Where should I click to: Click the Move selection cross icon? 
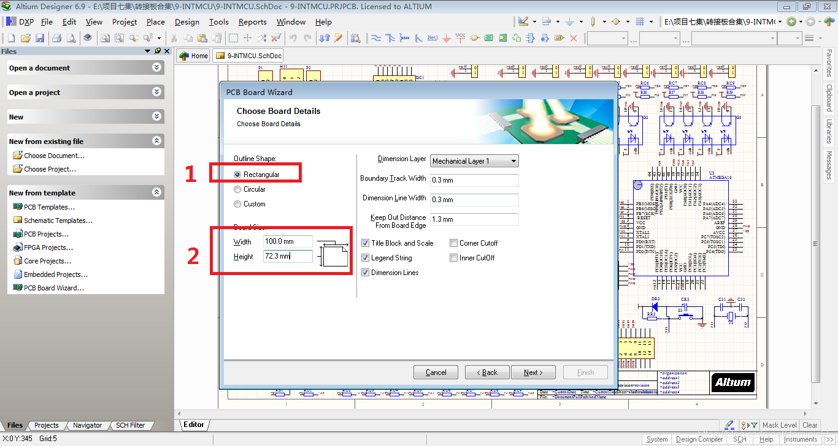[247, 38]
